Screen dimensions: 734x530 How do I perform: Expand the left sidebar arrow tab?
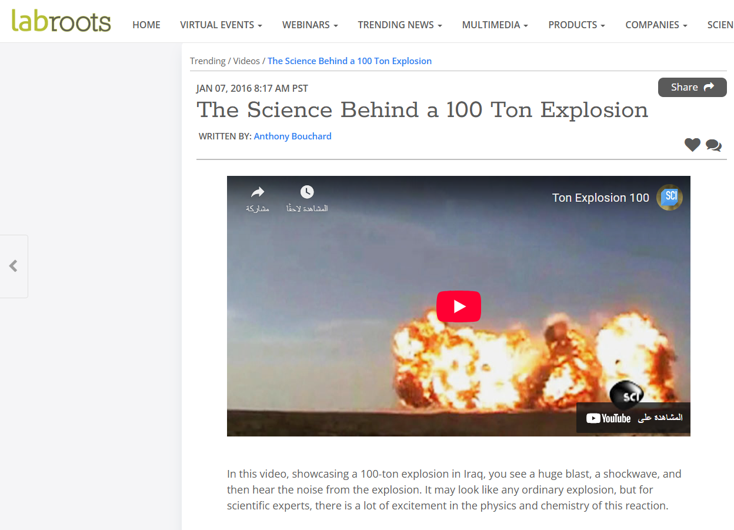14,266
